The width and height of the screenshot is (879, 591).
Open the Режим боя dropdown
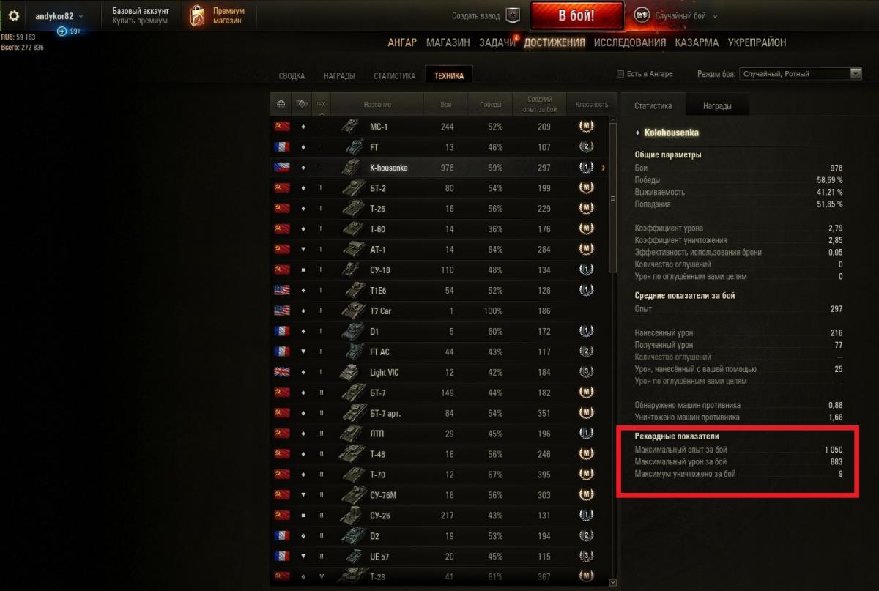tap(801, 74)
